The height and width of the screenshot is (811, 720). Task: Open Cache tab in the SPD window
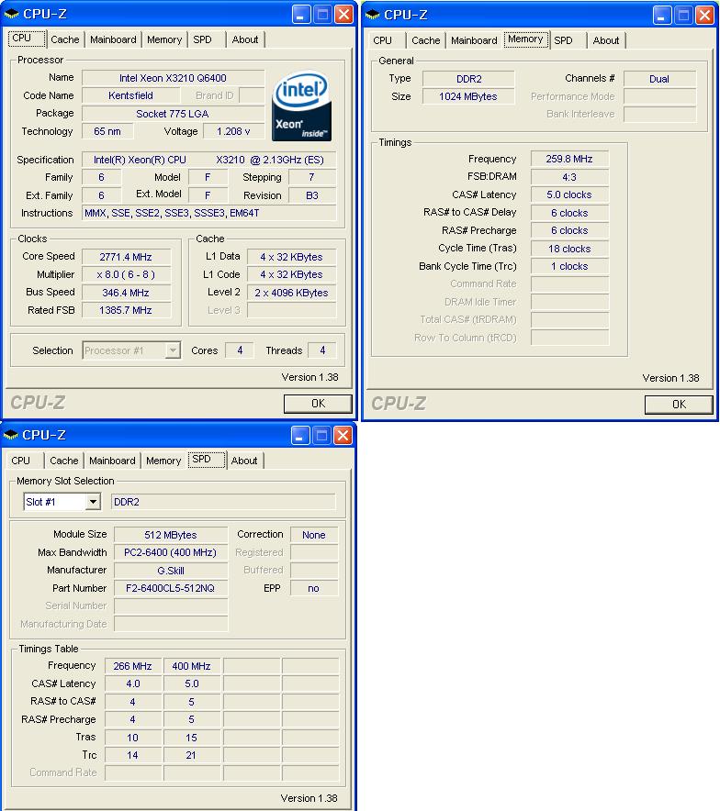[64, 461]
